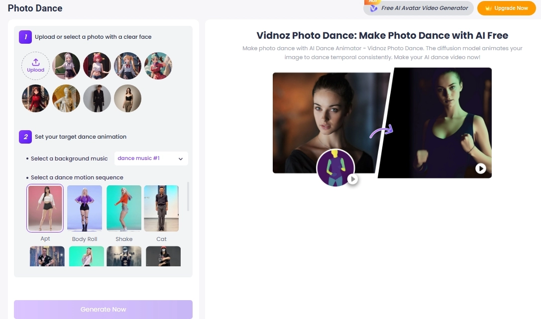The height and width of the screenshot is (319, 541).
Task: Click Generate Now
Action: point(103,309)
